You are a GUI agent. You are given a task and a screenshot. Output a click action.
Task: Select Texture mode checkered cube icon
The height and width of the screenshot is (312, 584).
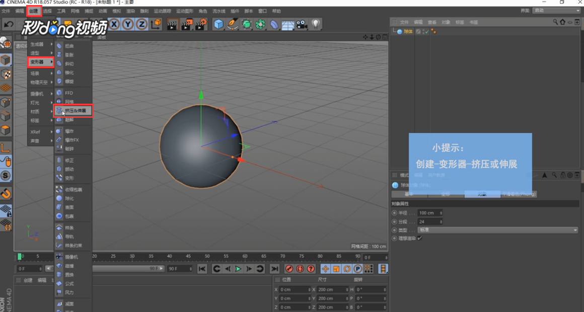coord(6,74)
